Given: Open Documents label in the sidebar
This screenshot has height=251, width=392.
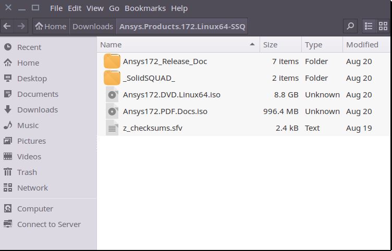Looking at the screenshot, I should coord(38,94).
